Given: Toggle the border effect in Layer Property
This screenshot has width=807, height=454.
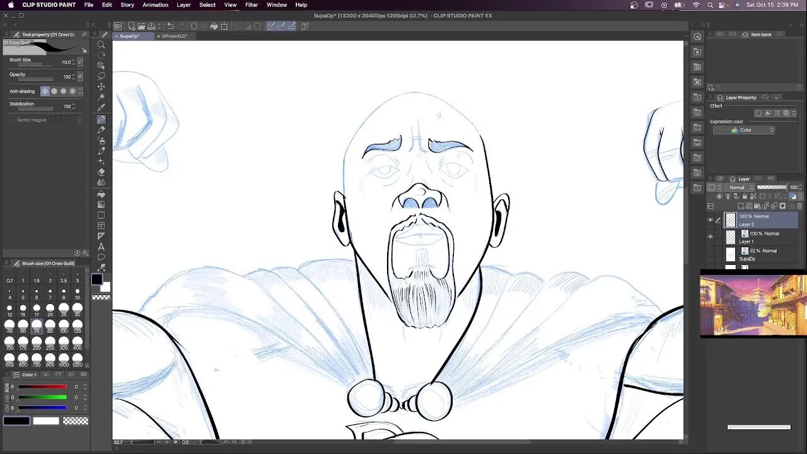Looking at the screenshot, I should coord(758,113).
